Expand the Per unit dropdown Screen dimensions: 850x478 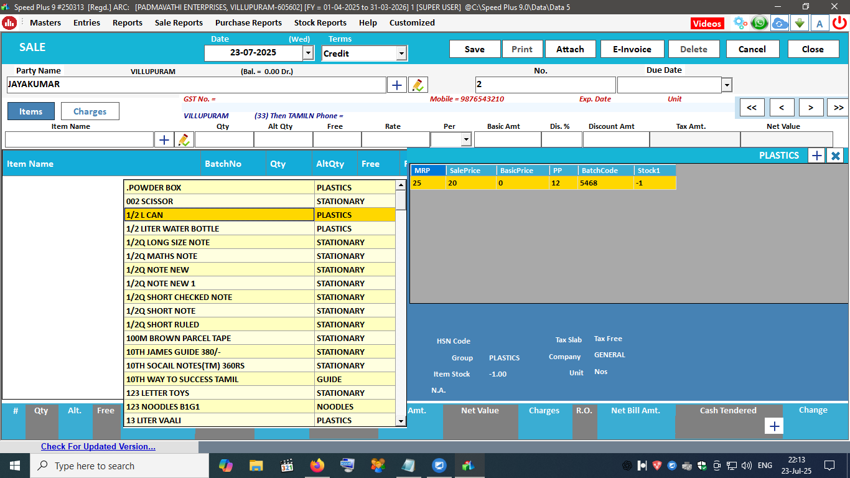click(465, 140)
